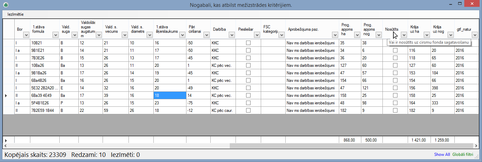
Task: Tick Piesliešar checkbox in the 7B3E26 row
Action: [248, 58]
